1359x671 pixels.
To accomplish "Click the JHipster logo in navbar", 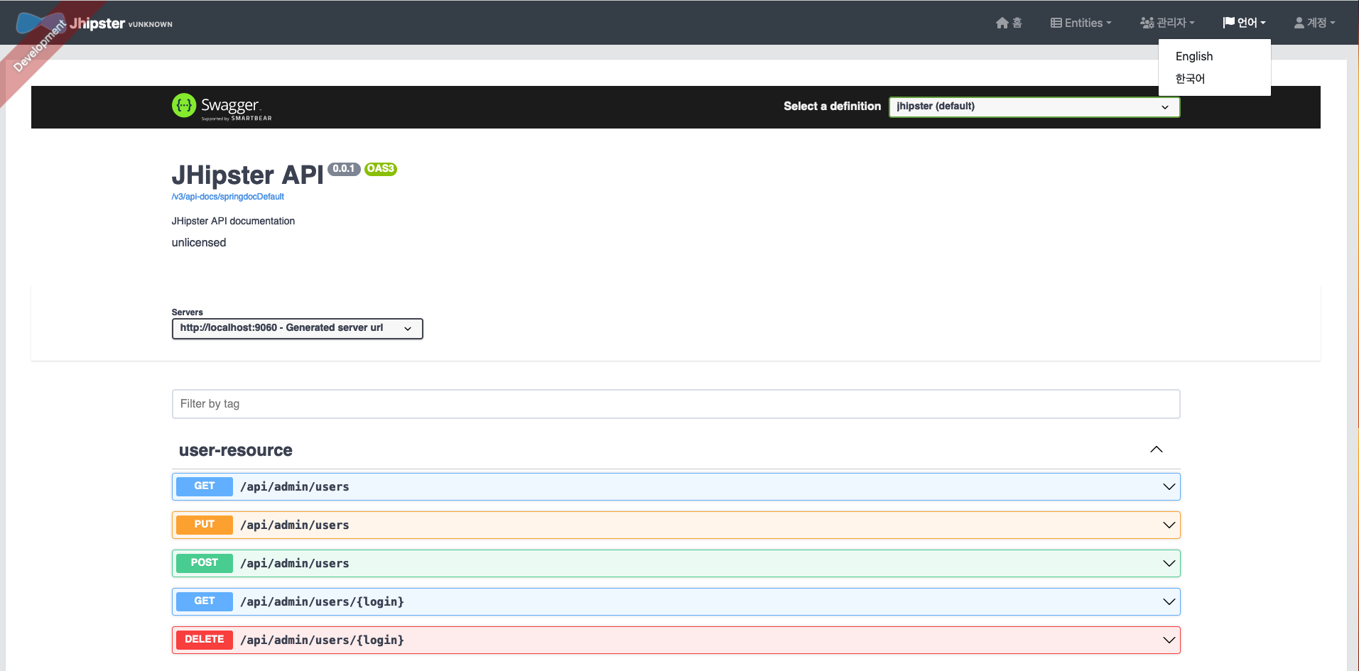I will coord(41,23).
